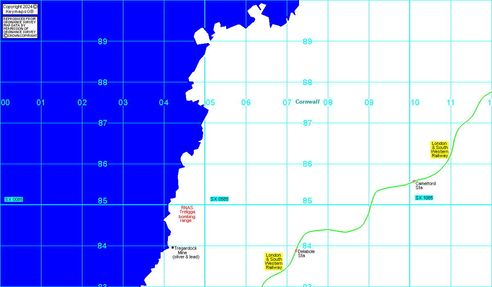This screenshot has height=287, width=492.
Task: Click easting grid number 06
Action: click(x=246, y=102)
